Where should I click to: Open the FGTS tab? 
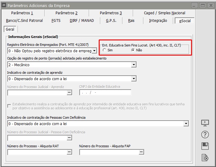[56, 21]
